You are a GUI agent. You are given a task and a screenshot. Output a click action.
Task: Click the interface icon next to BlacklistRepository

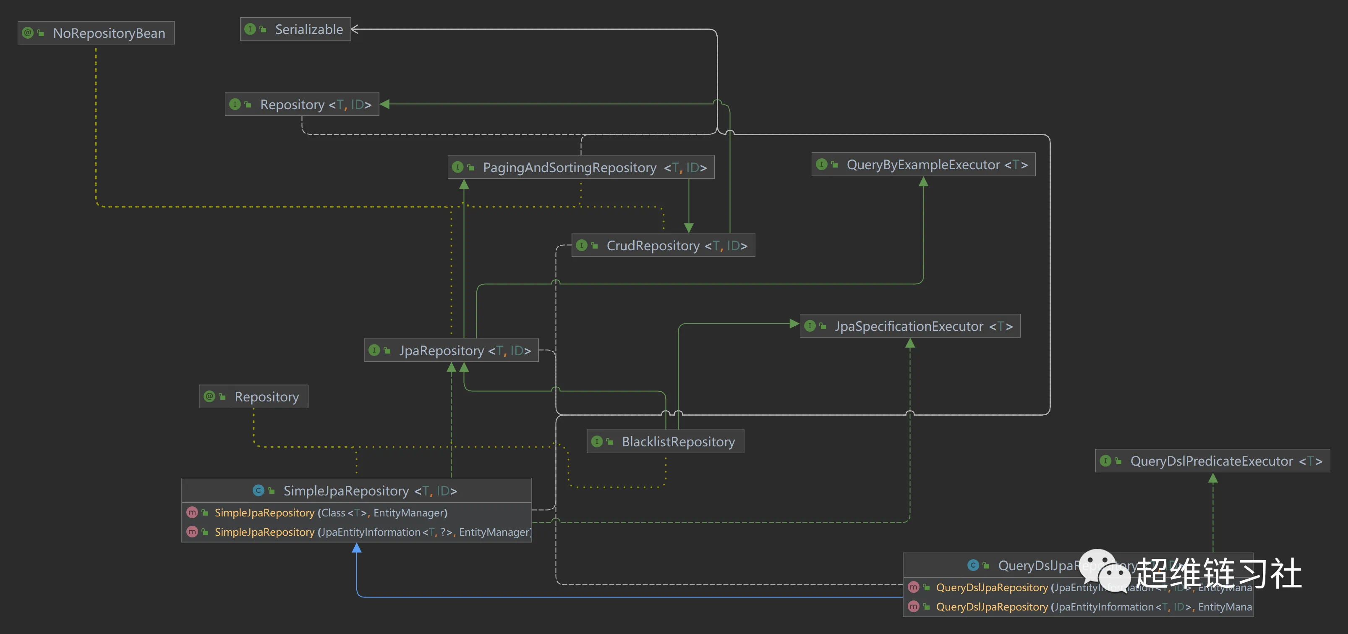tap(596, 442)
